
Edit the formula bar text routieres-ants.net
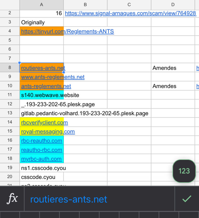pos(69,199)
